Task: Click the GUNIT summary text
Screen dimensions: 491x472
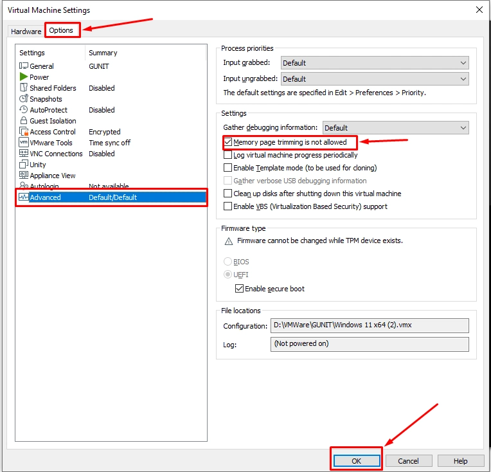Action: pyautogui.click(x=99, y=66)
